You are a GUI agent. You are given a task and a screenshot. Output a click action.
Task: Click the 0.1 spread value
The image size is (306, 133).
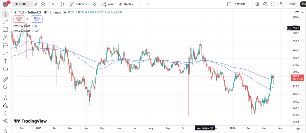[x=28, y=19]
